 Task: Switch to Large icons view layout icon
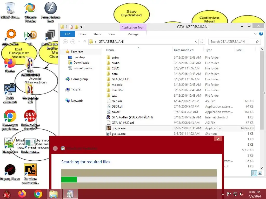pos(260,173)
